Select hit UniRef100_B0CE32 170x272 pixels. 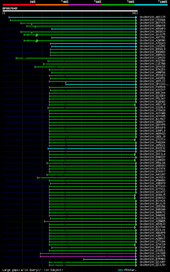click(152, 148)
